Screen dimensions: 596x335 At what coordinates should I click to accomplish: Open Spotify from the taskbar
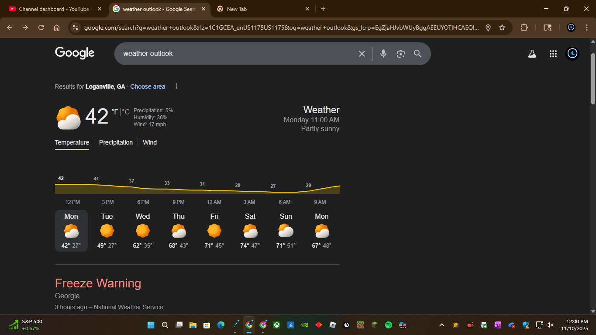(x=388, y=325)
